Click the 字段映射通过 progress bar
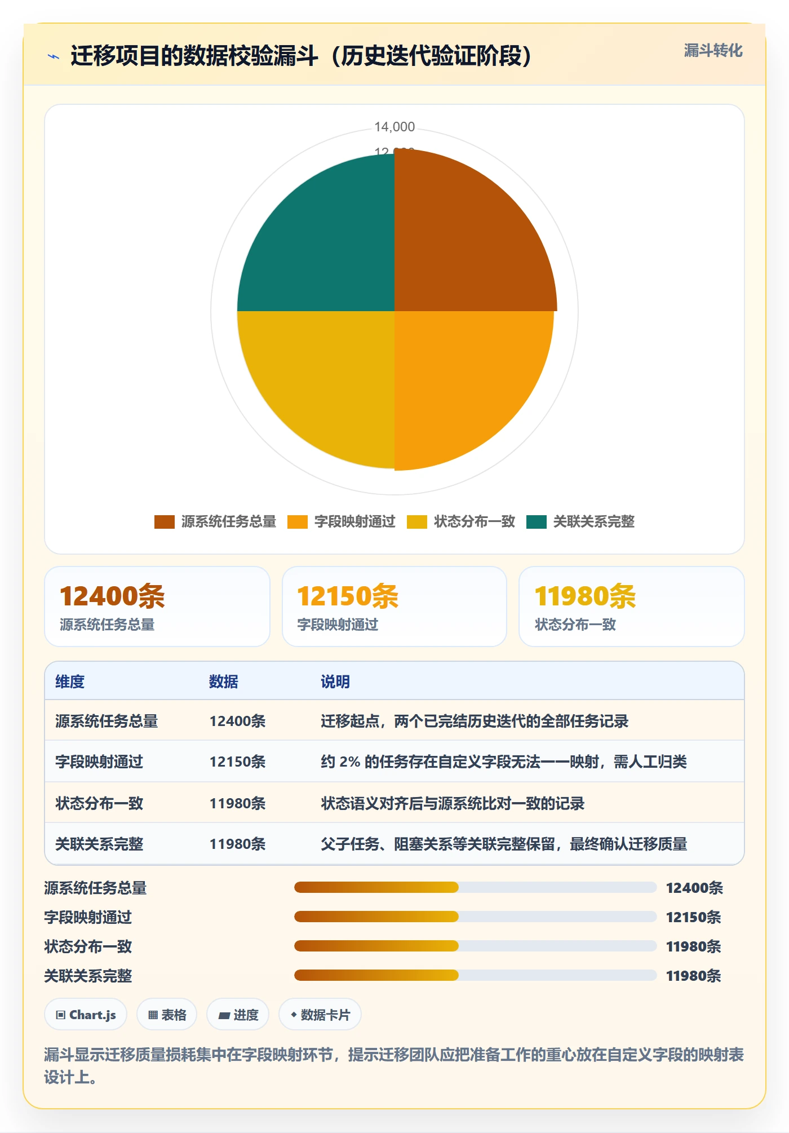This screenshot has width=789, height=1133. 475,917
